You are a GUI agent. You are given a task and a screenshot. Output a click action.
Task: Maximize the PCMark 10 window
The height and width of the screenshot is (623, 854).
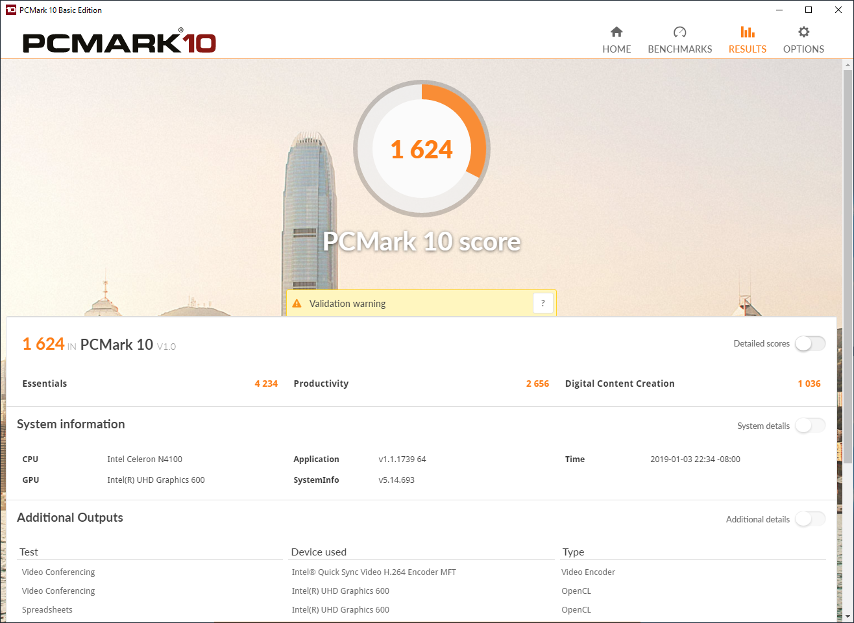pyautogui.click(x=809, y=10)
